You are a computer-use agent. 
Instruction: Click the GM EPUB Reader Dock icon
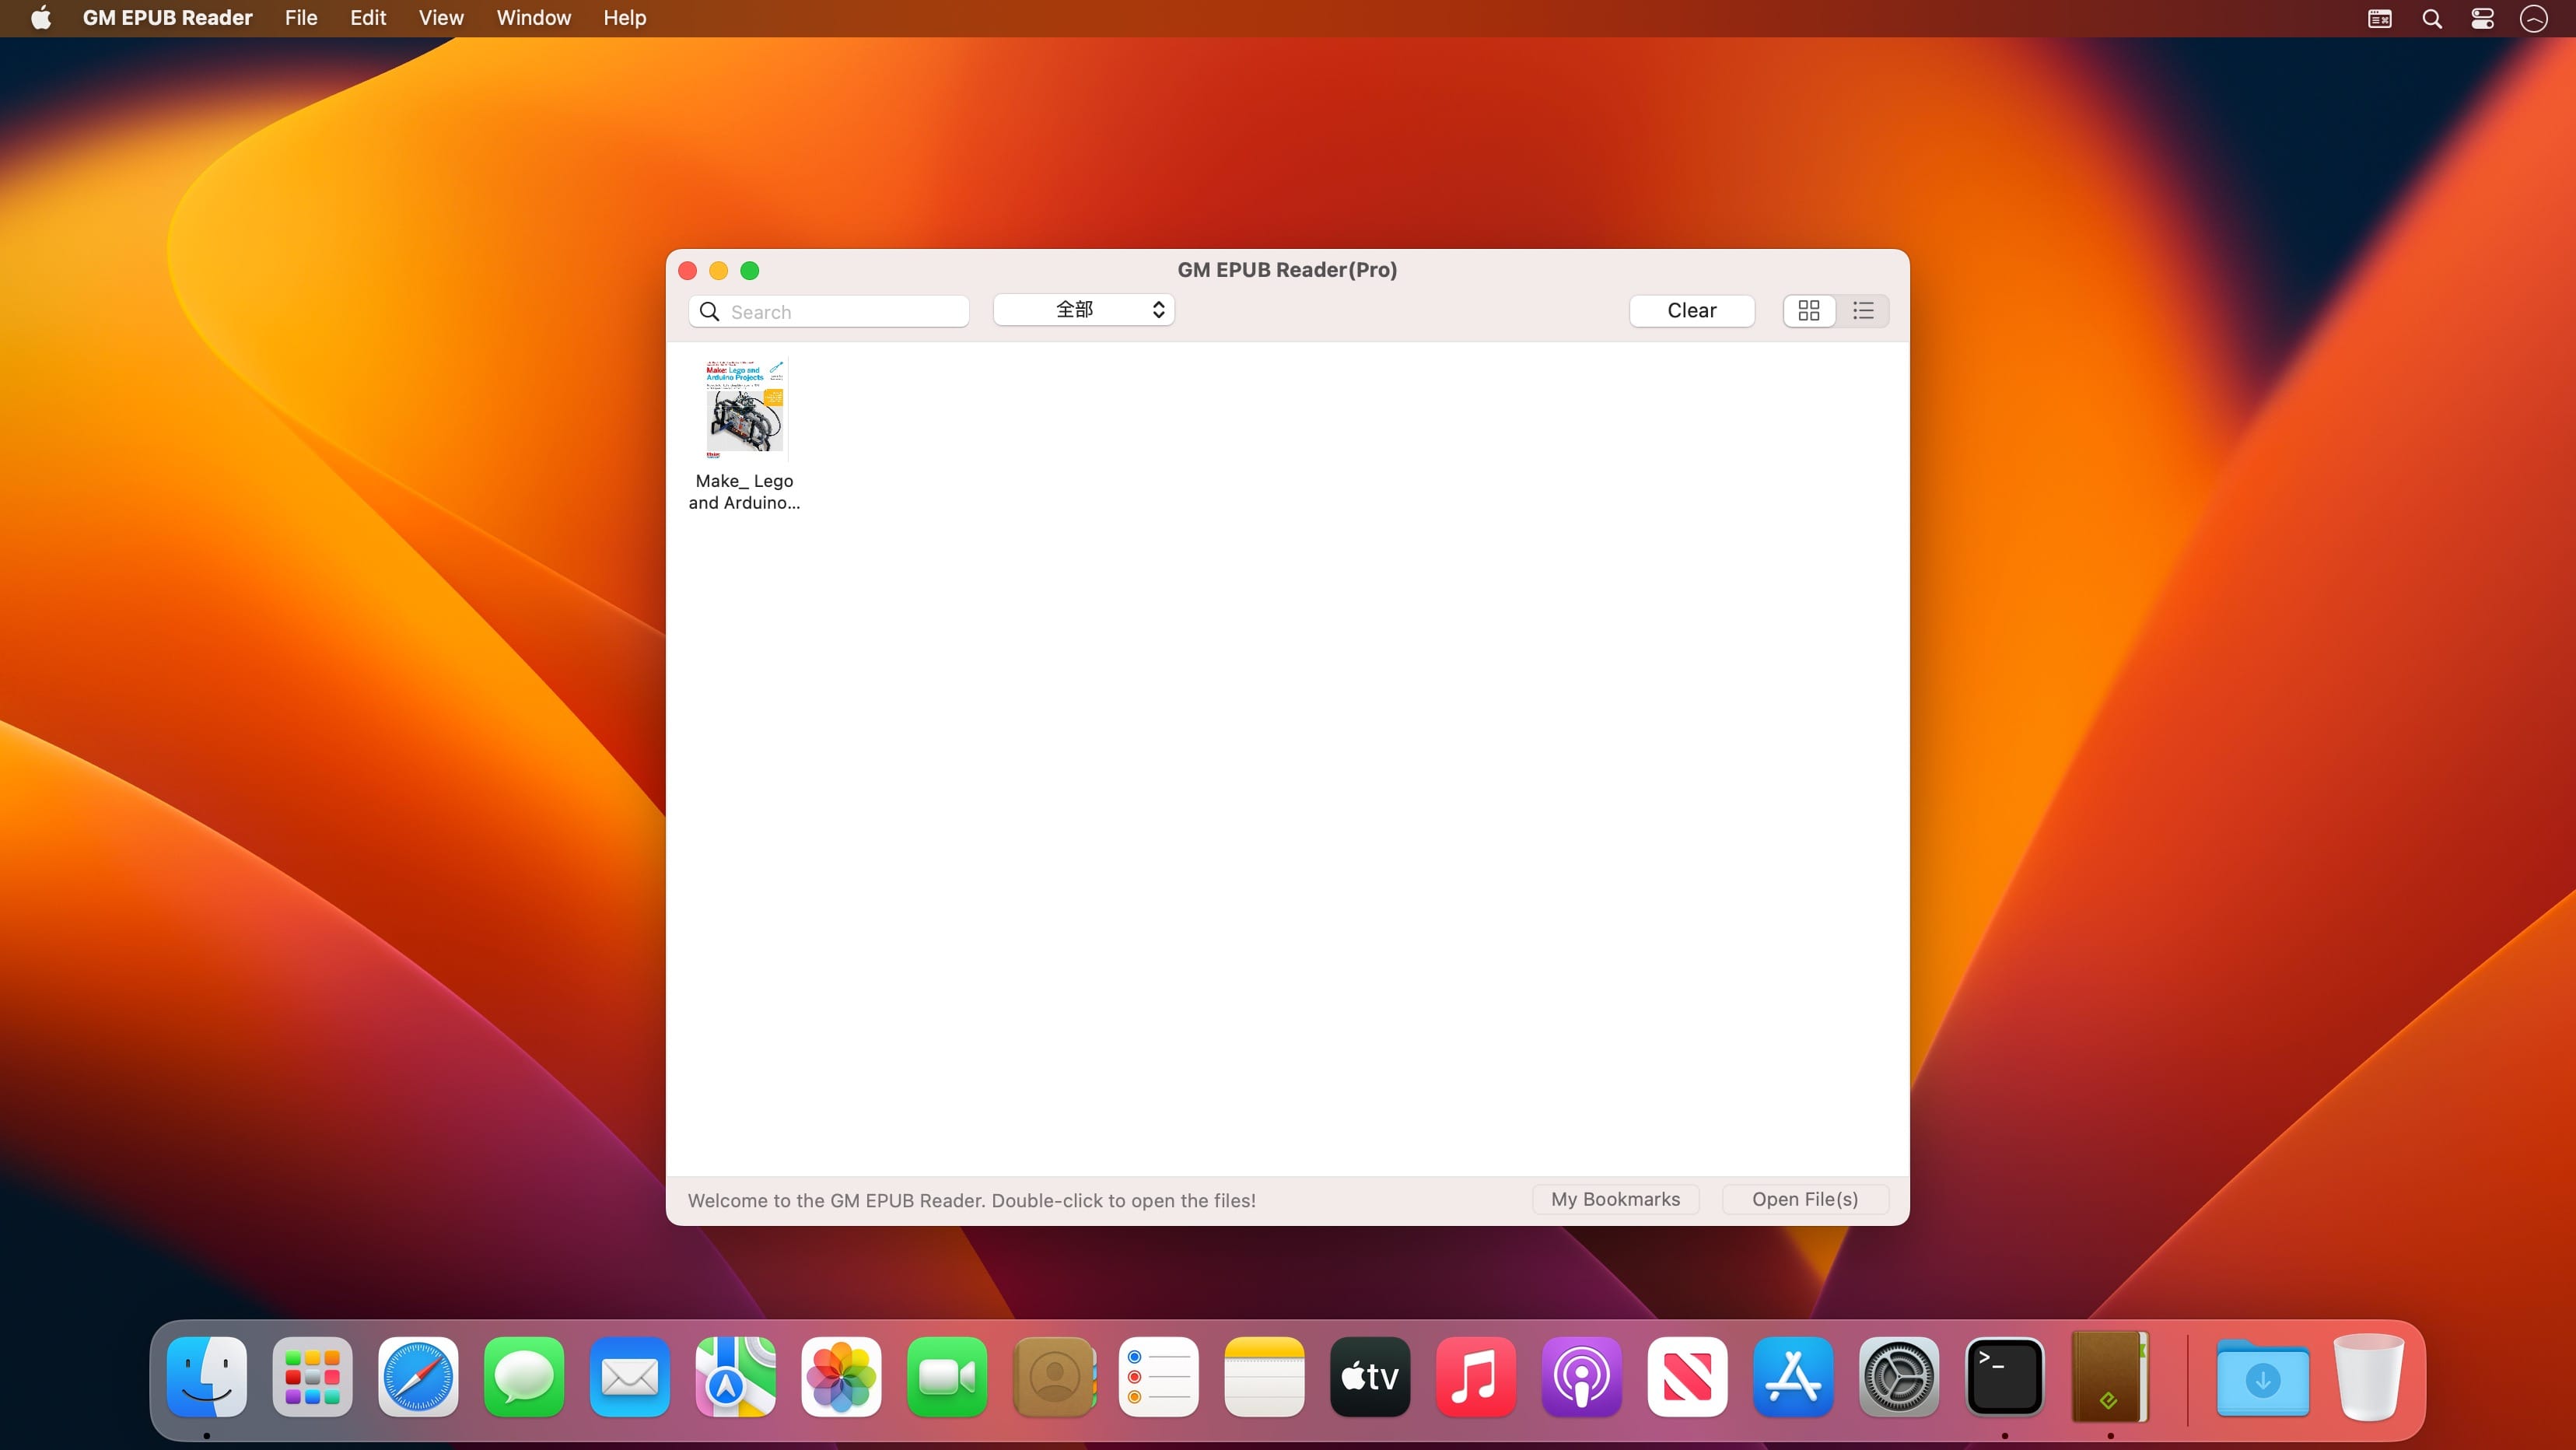click(2110, 1378)
